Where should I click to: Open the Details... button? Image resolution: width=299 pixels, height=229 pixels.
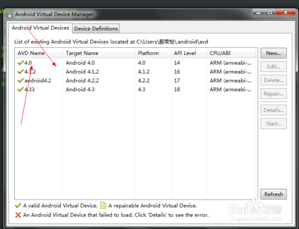coord(273,110)
